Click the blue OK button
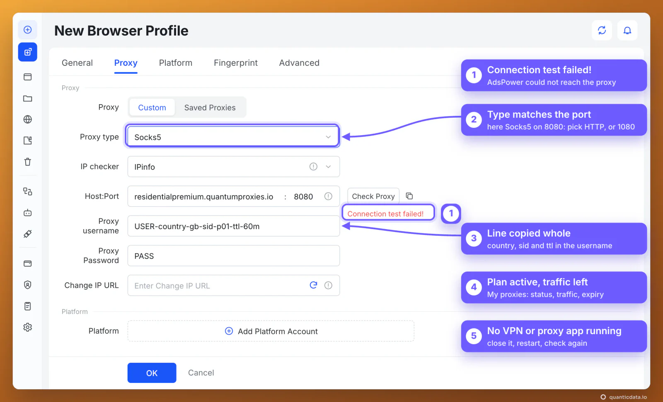663x402 pixels. (x=152, y=373)
